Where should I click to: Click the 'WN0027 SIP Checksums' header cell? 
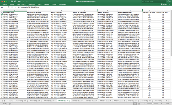(85, 12)
